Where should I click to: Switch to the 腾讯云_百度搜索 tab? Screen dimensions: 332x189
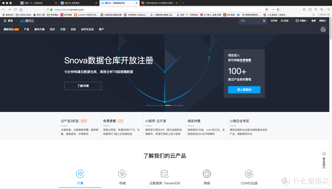coord(79,3)
